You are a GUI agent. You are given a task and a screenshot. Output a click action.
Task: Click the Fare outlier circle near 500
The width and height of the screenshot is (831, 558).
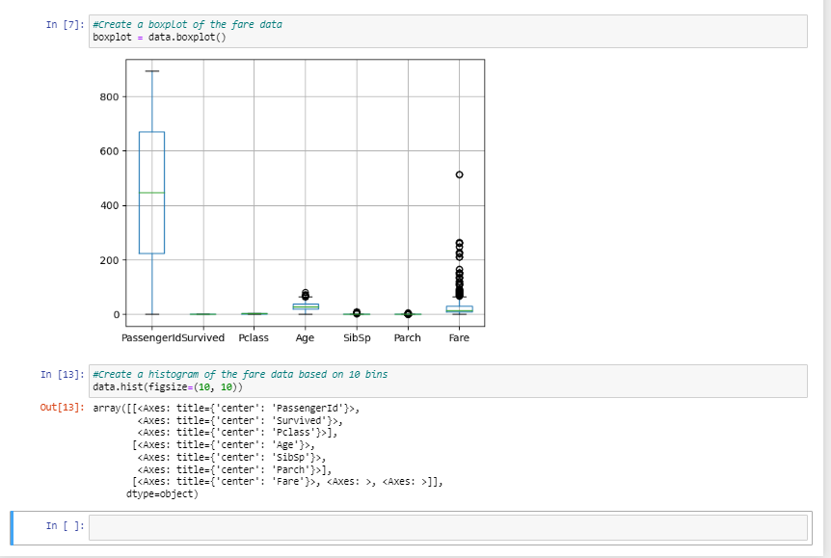coord(459,173)
